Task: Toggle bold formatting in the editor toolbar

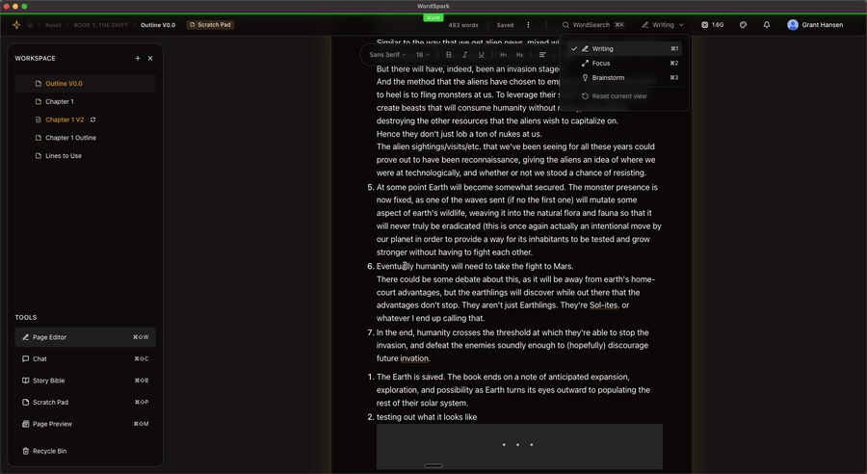Action: coord(448,55)
